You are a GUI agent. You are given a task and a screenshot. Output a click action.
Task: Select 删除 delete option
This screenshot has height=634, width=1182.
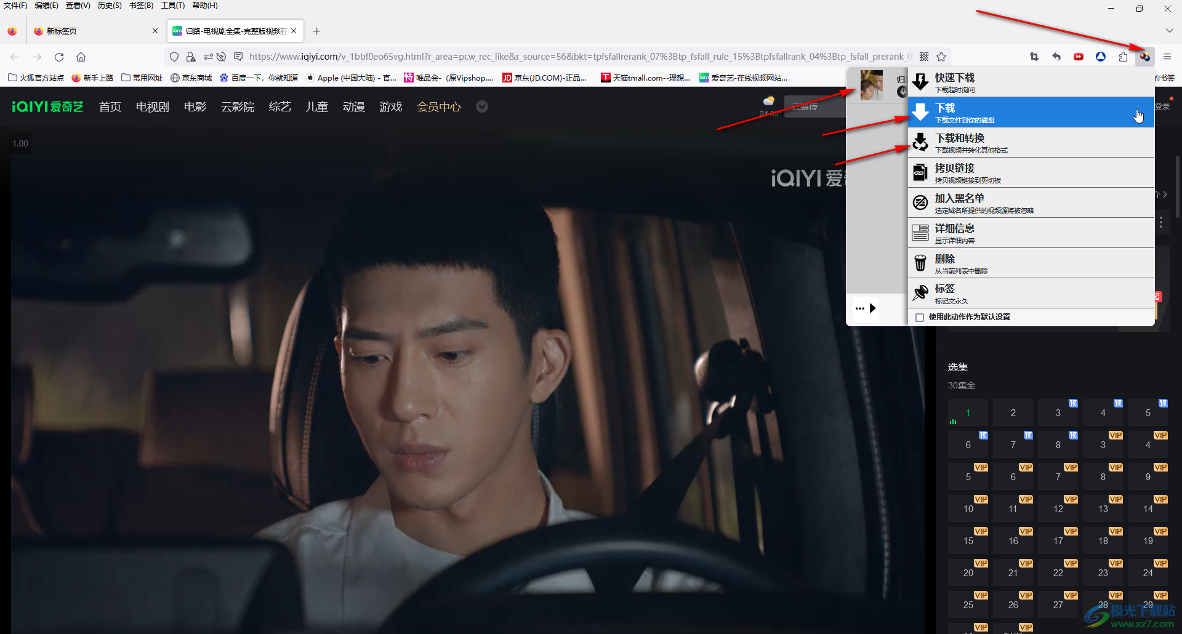[1031, 263]
